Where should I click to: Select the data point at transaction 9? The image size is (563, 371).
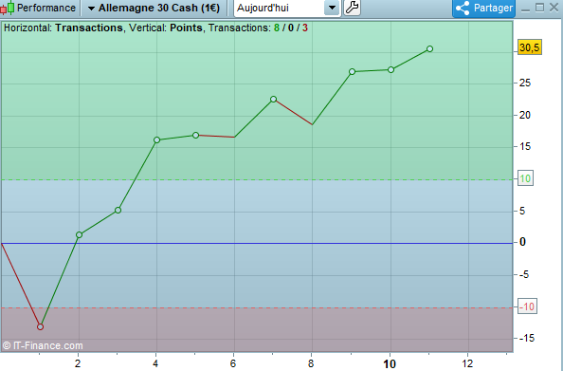pos(352,72)
